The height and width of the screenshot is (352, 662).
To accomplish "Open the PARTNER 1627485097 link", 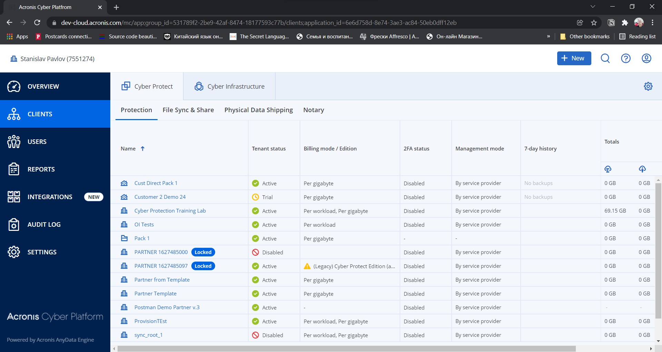I will tap(161, 266).
